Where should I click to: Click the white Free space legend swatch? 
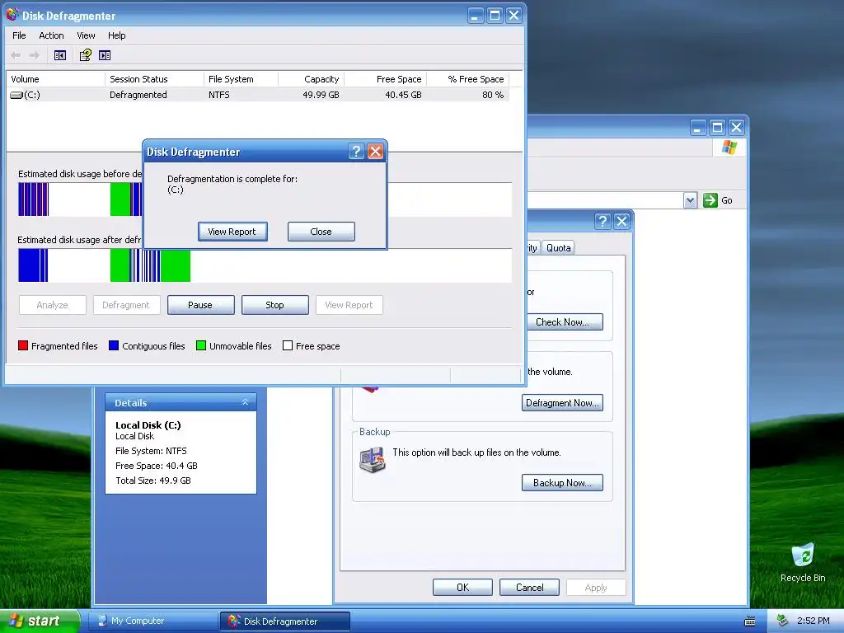click(x=288, y=345)
